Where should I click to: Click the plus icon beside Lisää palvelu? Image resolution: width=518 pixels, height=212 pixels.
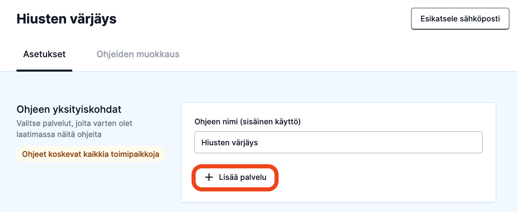[x=209, y=177]
